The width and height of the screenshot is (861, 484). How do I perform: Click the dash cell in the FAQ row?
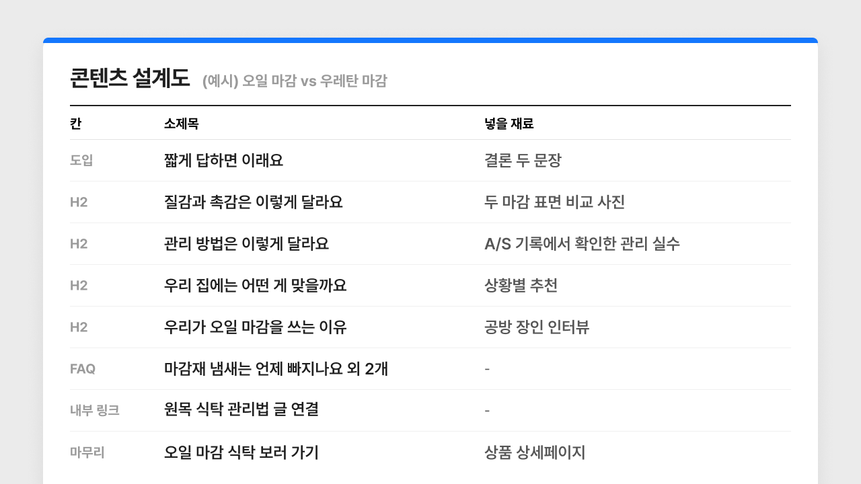tap(487, 369)
